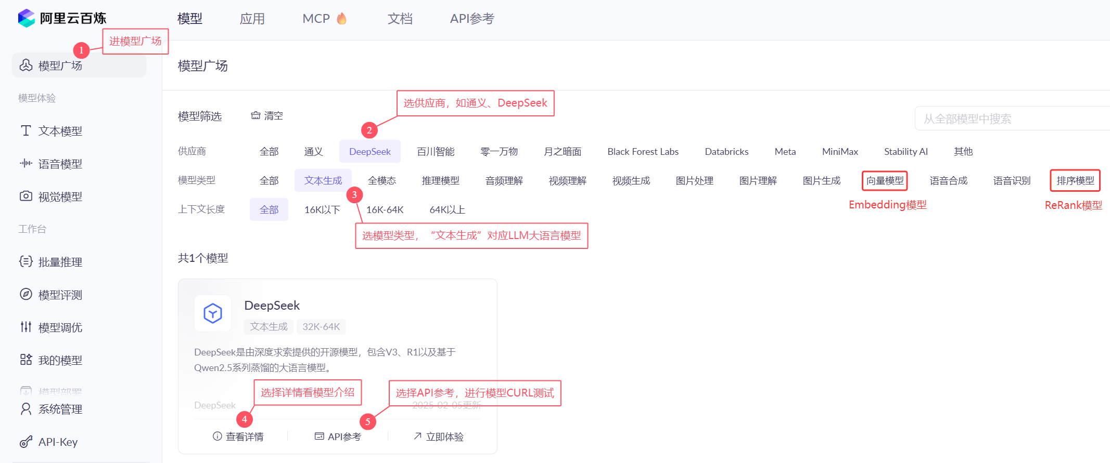Select model type 图片生成
The image size is (1110, 463).
pyautogui.click(x=822, y=180)
